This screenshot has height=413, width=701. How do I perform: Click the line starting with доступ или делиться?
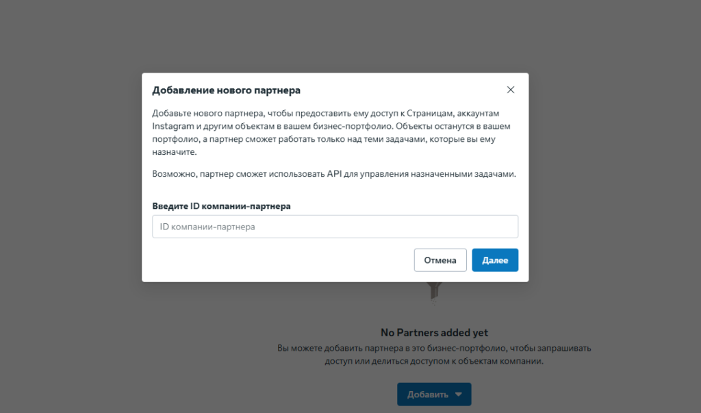434,362
